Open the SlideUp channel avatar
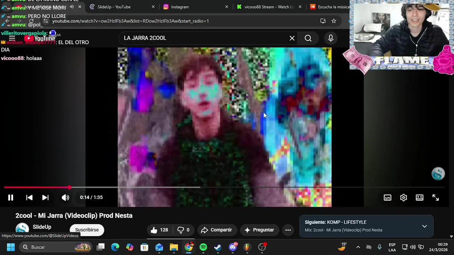This screenshot has height=255, width=454. (x=22, y=229)
